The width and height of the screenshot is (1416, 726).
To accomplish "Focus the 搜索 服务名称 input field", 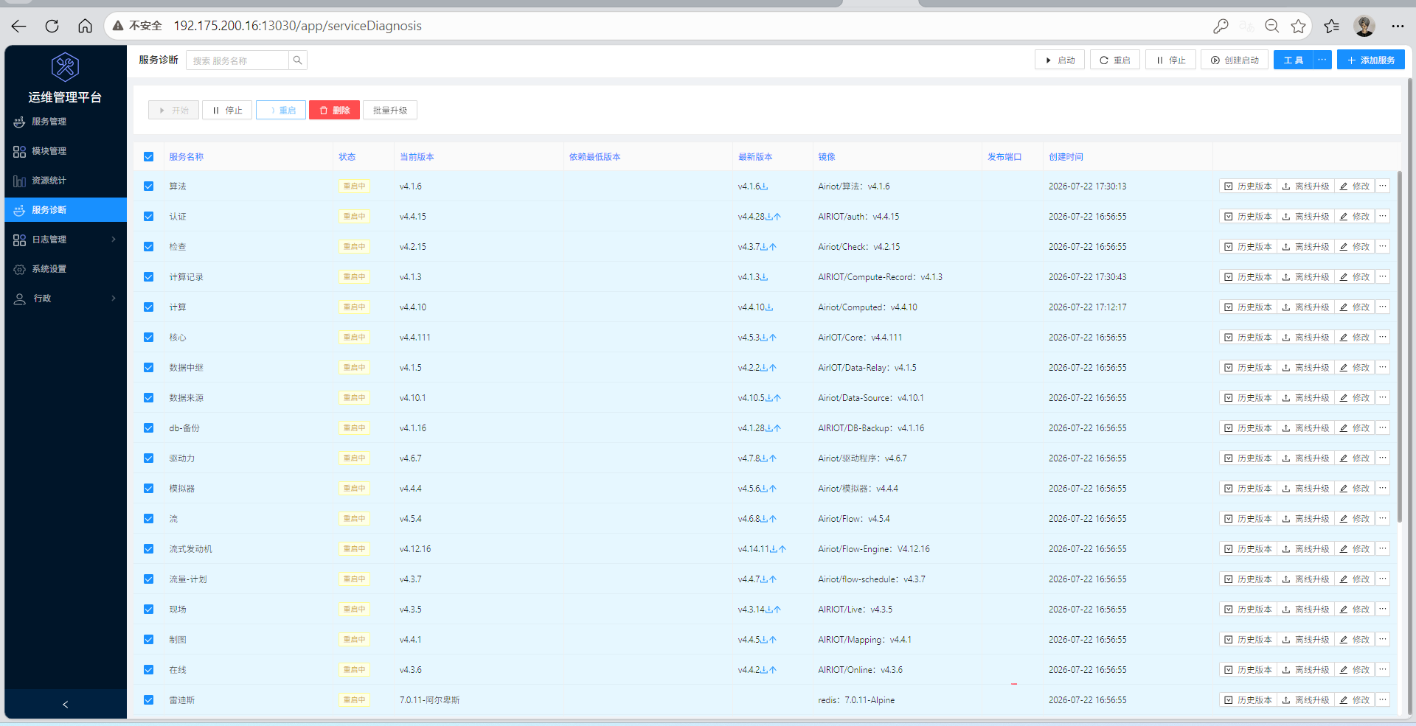I will tap(237, 60).
